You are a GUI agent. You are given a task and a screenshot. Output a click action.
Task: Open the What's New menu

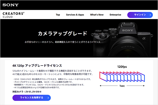97,15
